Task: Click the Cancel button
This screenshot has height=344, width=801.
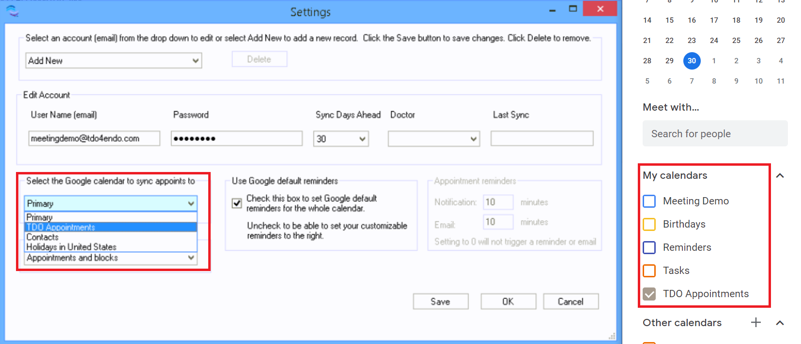Action: pyautogui.click(x=570, y=301)
